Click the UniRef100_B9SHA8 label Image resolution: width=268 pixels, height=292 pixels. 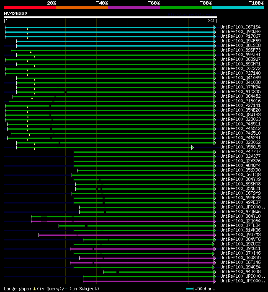click(240, 184)
